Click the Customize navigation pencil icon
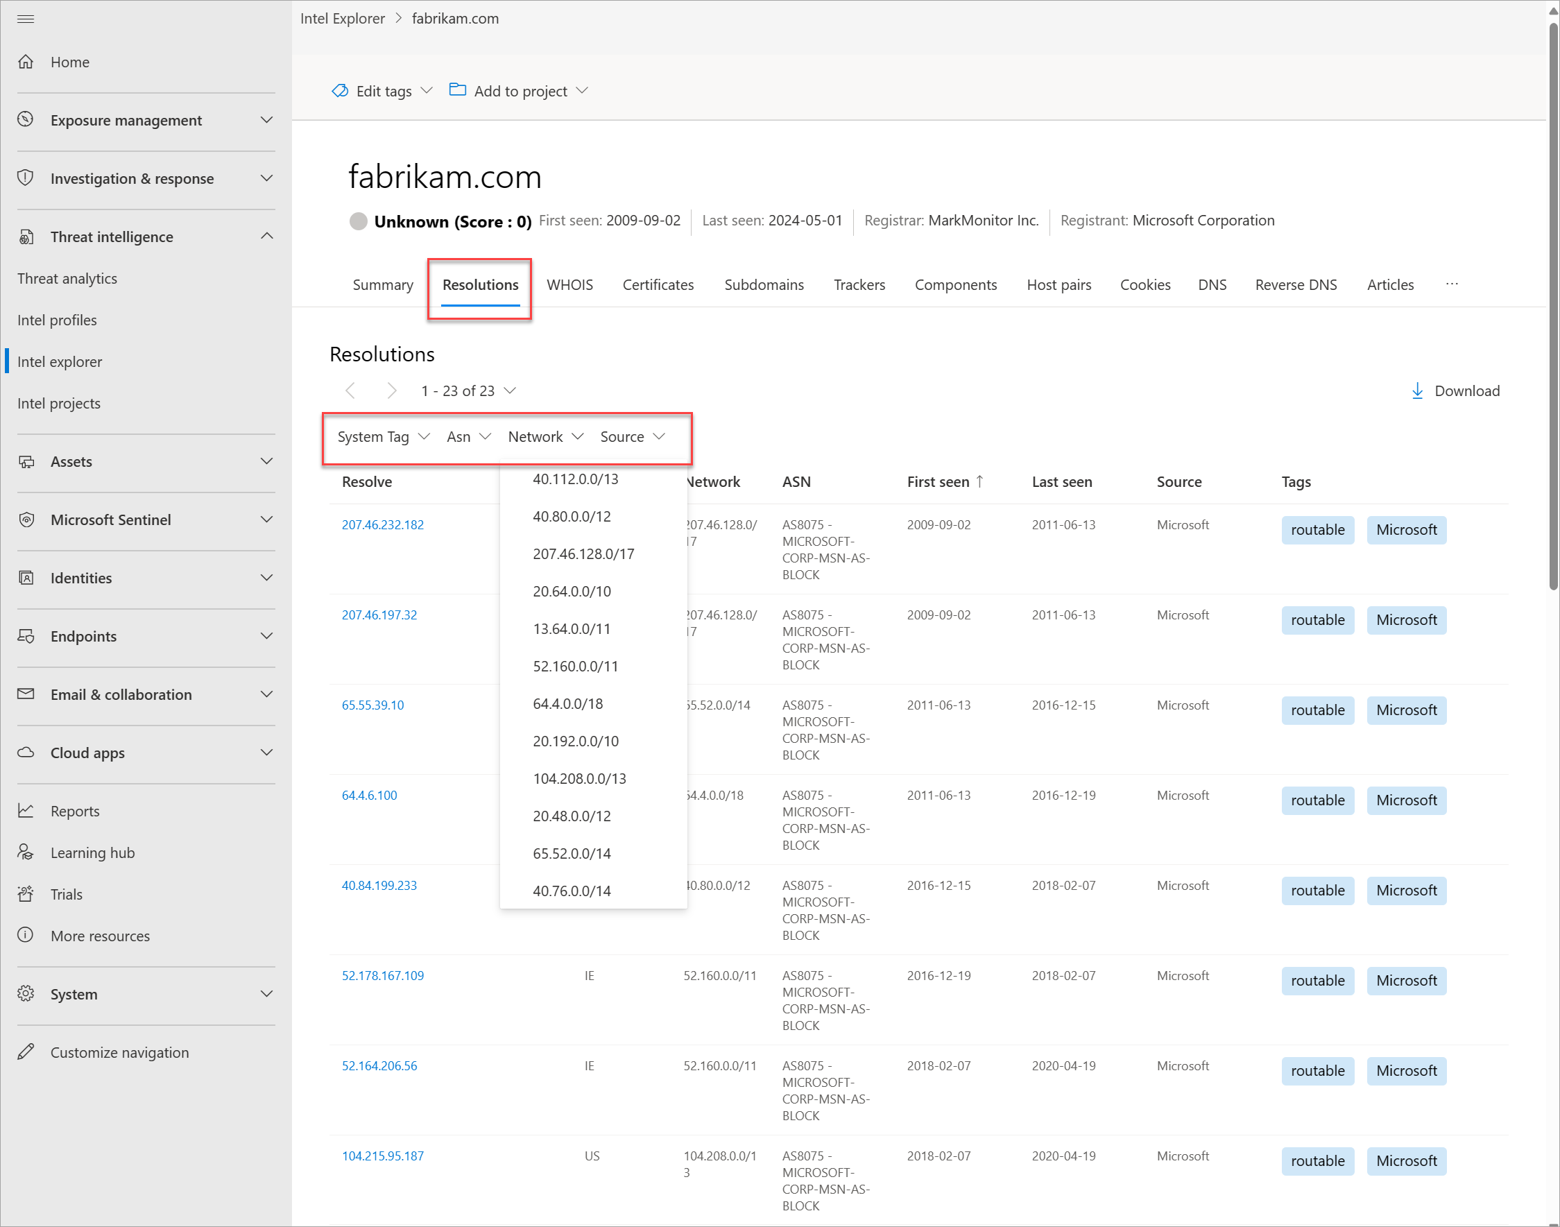Image resolution: width=1560 pixels, height=1227 pixels. pyautogui.click(x=26, y=1052)
